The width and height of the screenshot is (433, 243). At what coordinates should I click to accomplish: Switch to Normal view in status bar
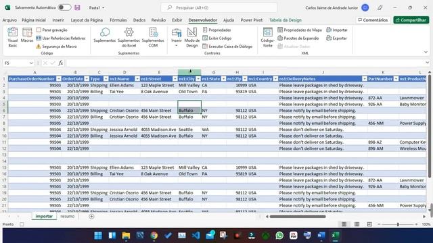[x=344, y=224]
